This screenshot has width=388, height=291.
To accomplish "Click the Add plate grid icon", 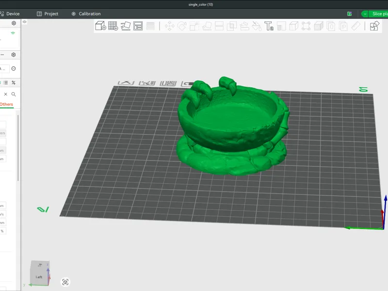I will click(x=113, y=26).
